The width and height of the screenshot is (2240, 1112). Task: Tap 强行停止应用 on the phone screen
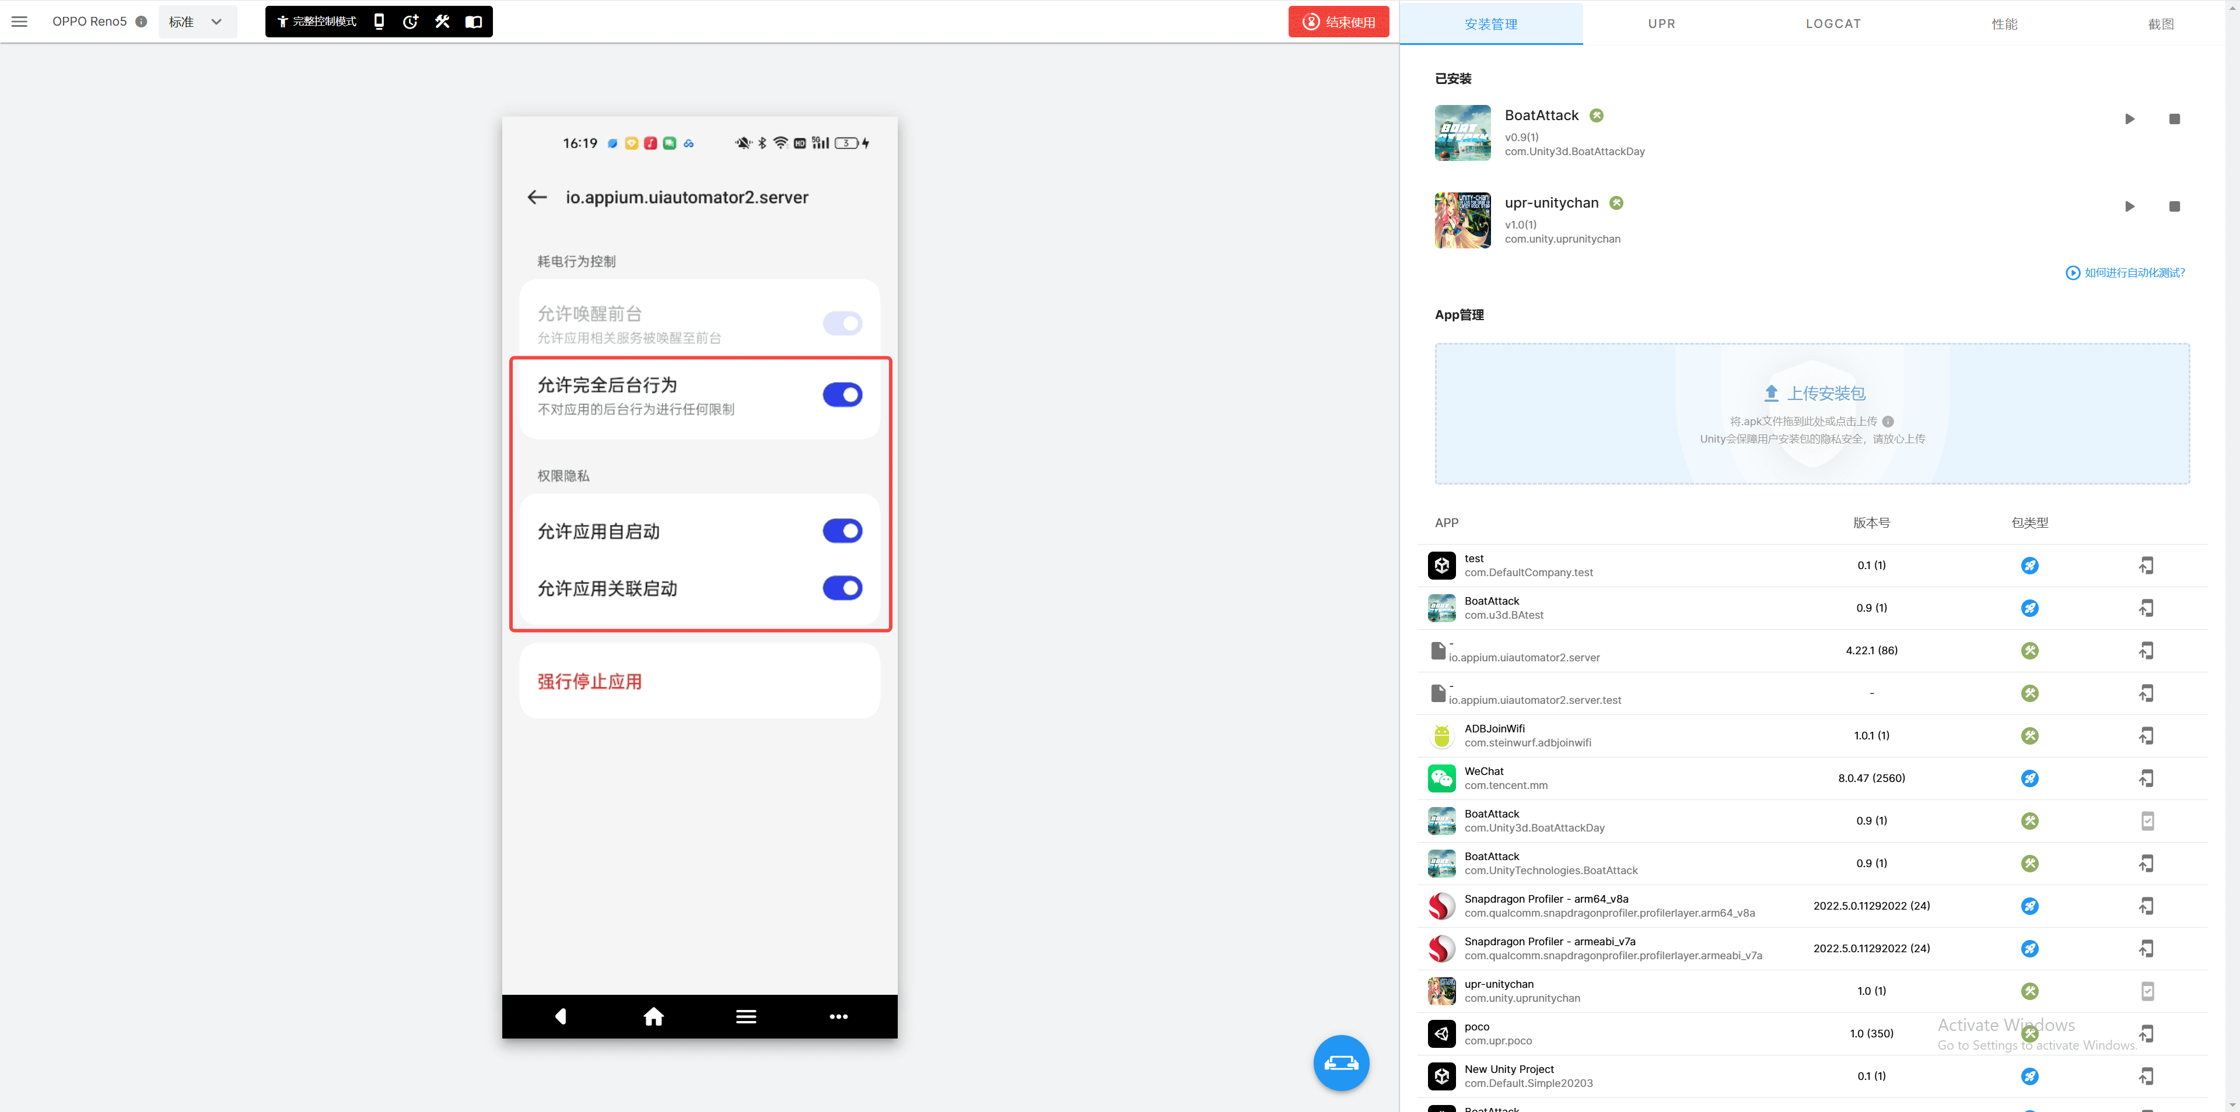[x=590, y=682]
